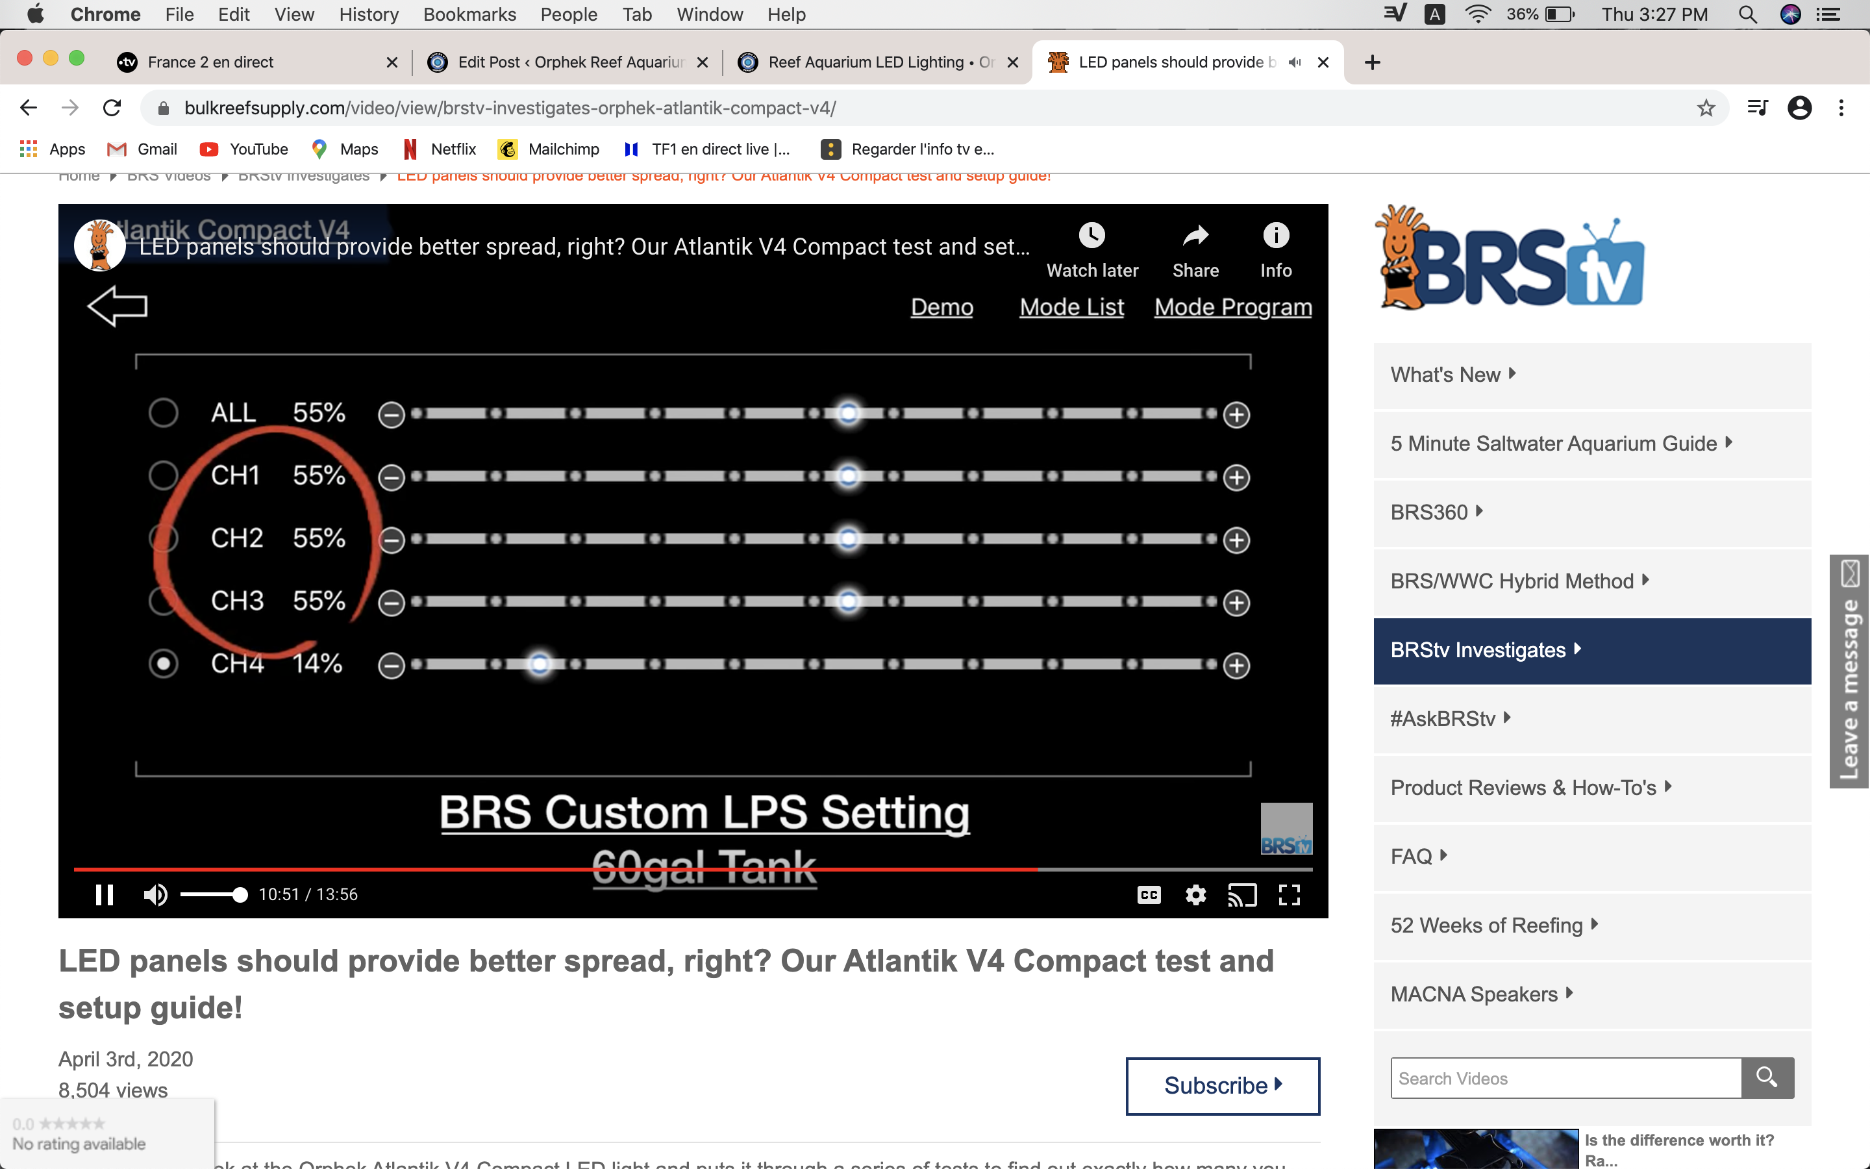Open Chrome profile account icon

1800,107
